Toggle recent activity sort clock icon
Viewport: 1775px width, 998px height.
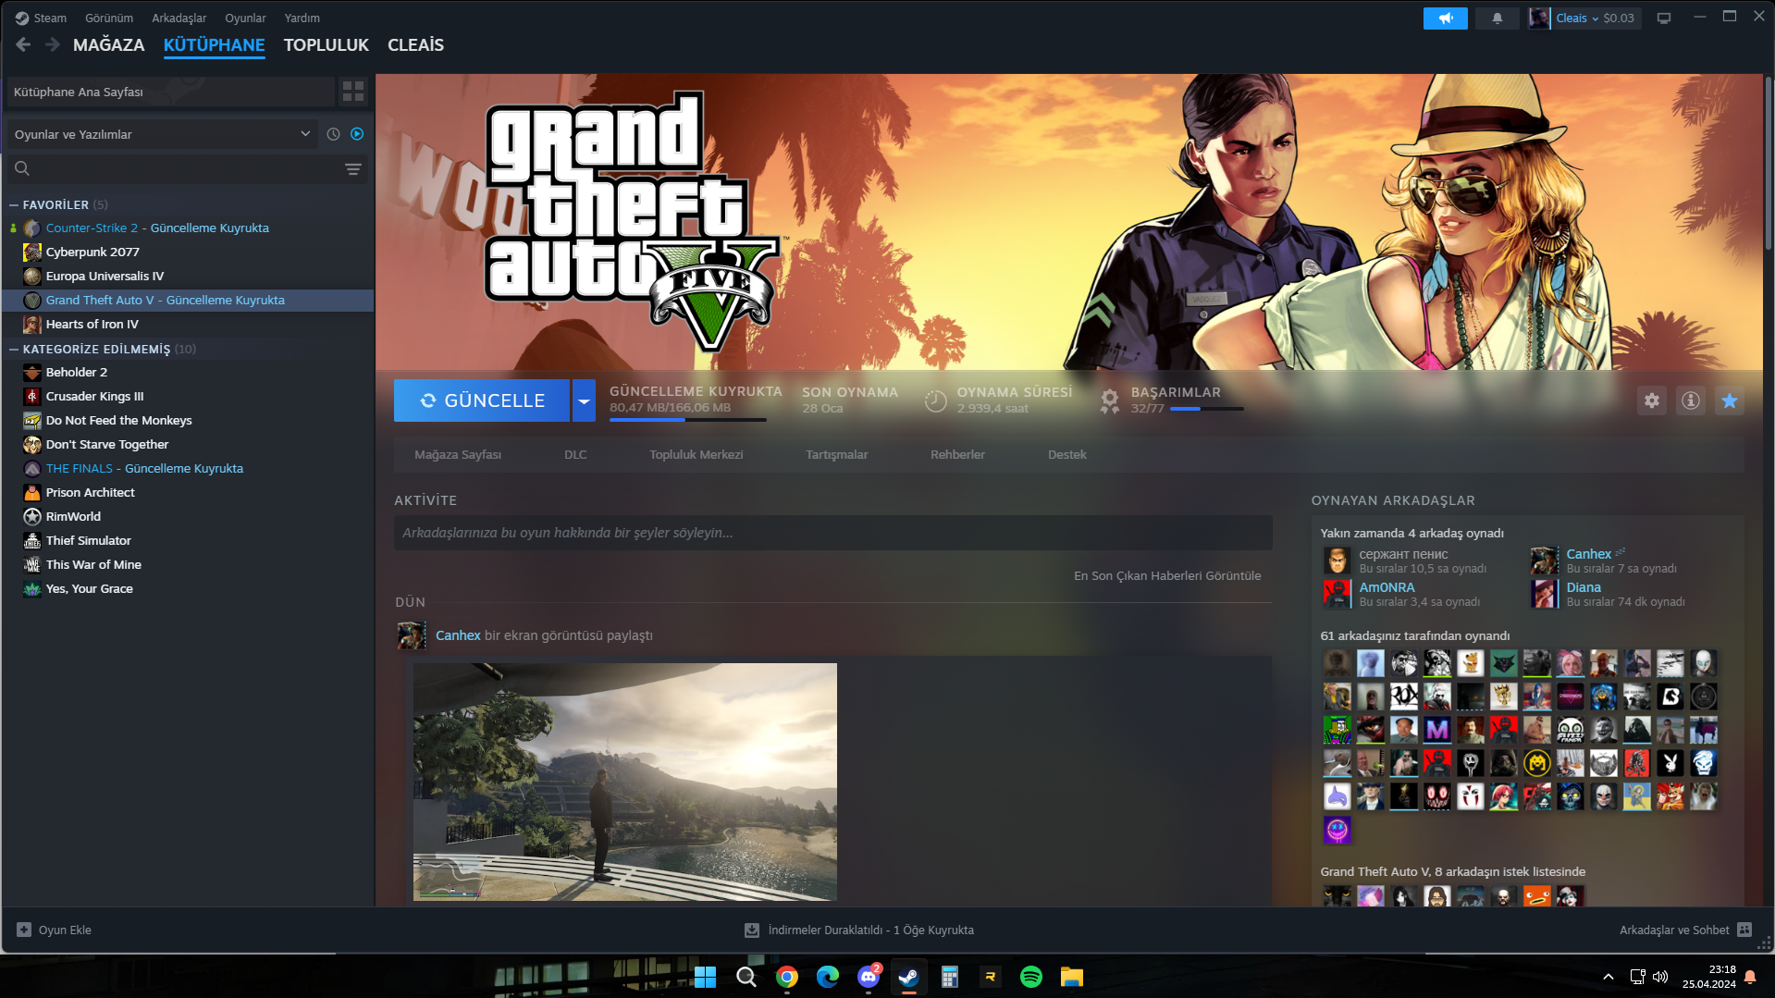pos(334,134)
